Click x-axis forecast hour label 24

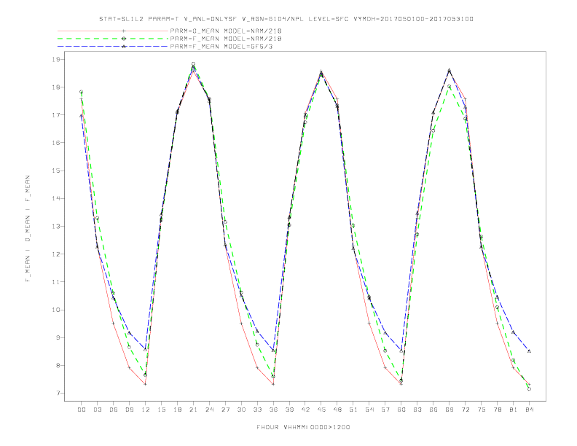(x=209, y=410)
